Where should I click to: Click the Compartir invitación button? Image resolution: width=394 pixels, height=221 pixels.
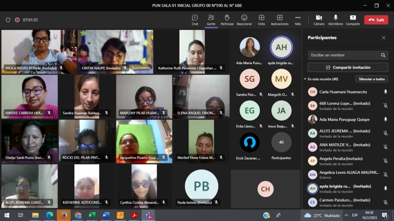(348, 68)
